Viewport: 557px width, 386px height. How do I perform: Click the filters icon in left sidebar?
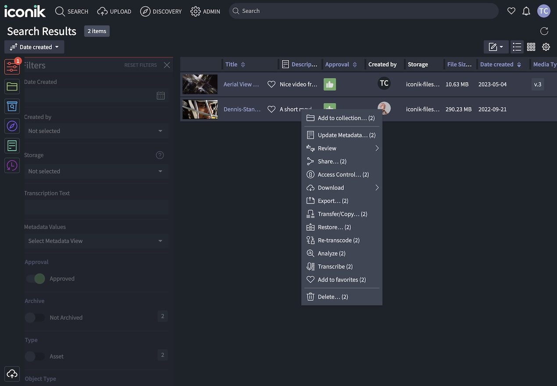pos(12,67)
